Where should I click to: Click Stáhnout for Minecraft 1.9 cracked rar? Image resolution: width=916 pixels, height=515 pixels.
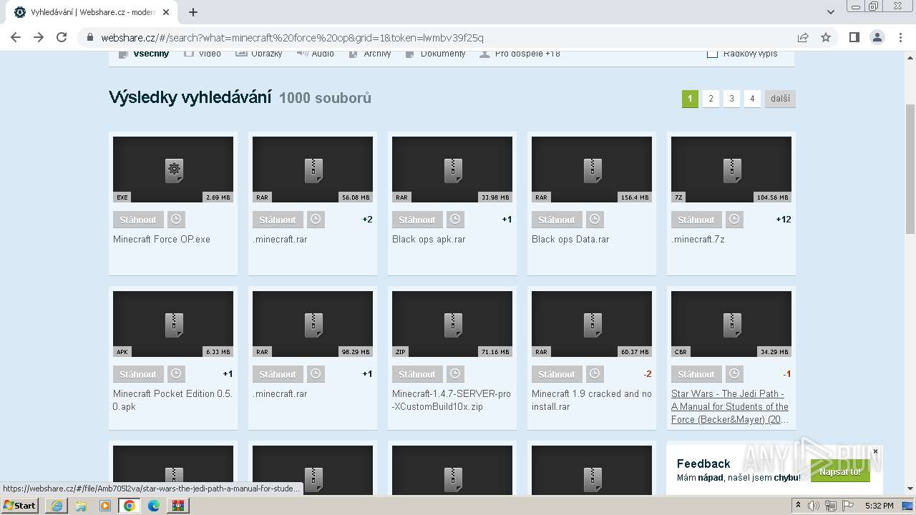pos(557,374)
